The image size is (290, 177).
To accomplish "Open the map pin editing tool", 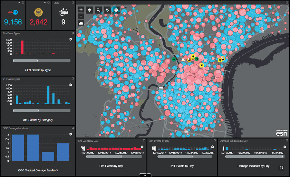I will [107, 10].
